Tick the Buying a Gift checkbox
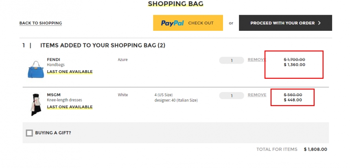Image resolution: width=350 pixels, height=168 pixels. pos(29,133)
